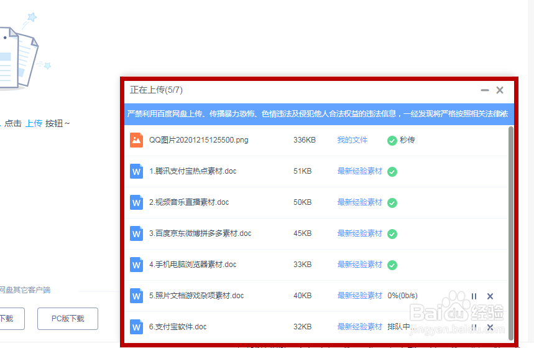Open 最新经验素材 link for 3.百度京东微博拼多多素材.doc
Viewport: 534px width, 348px height.
coord(360,233)
